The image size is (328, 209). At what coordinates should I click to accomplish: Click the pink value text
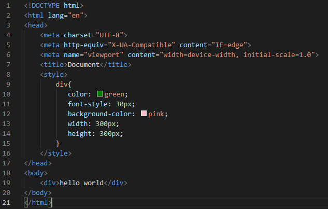click(x=156, y=114)
